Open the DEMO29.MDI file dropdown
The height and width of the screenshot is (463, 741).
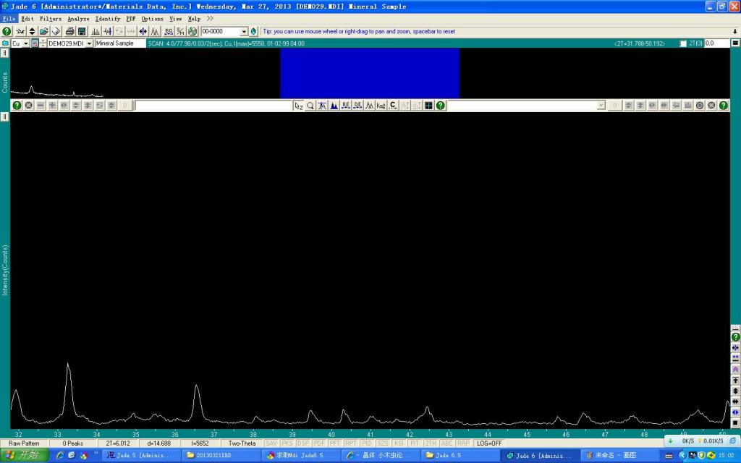click(x=89, y=43)
